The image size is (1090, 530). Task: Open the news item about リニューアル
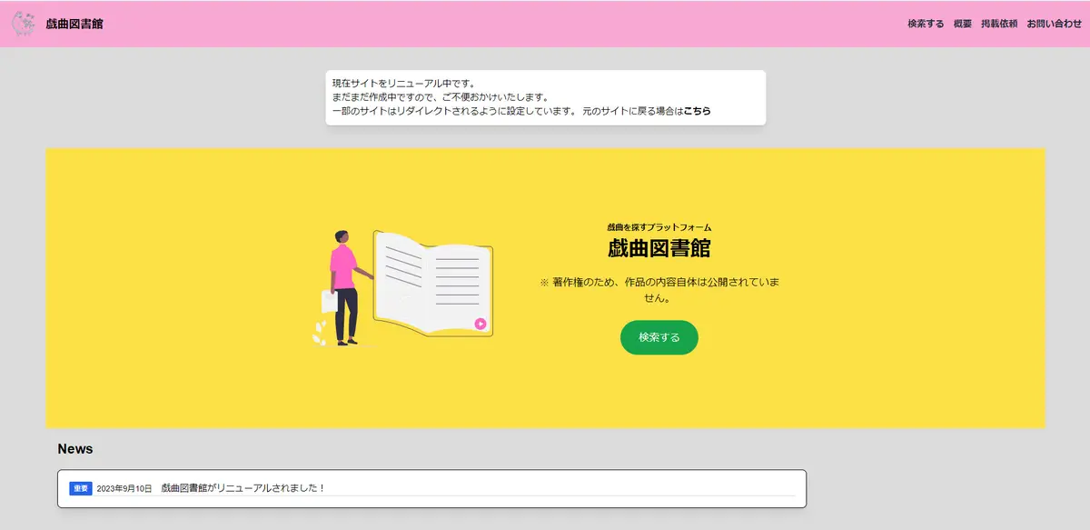(x=243, y=488)
